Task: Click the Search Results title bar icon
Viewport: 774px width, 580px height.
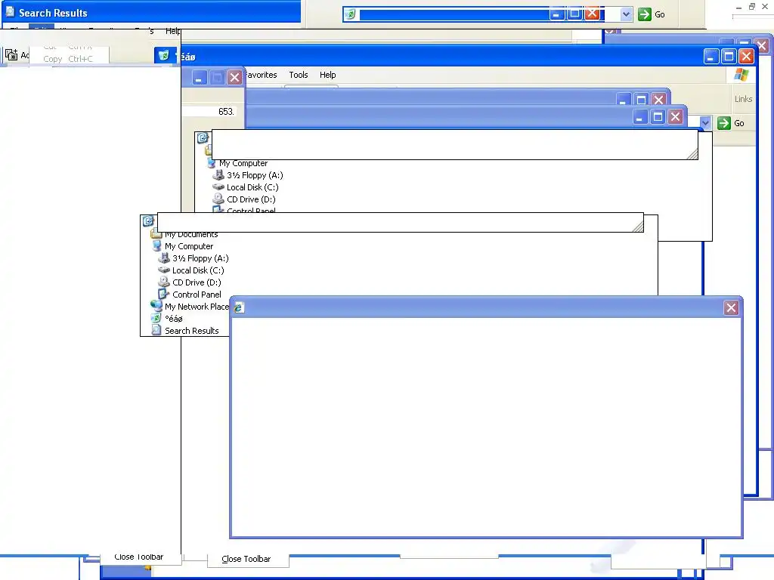Action: coord(10,12)
